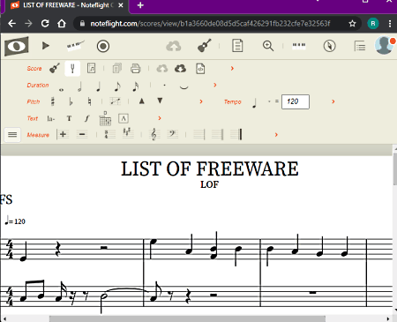Add dynamics with the f icon
This screenshot has width=397, height=322.
click(x=86, y=118)
